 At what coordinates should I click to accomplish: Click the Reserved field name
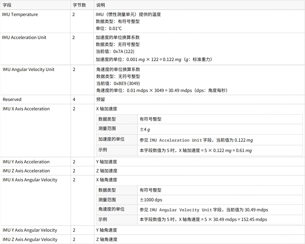[x=12, y=100]
